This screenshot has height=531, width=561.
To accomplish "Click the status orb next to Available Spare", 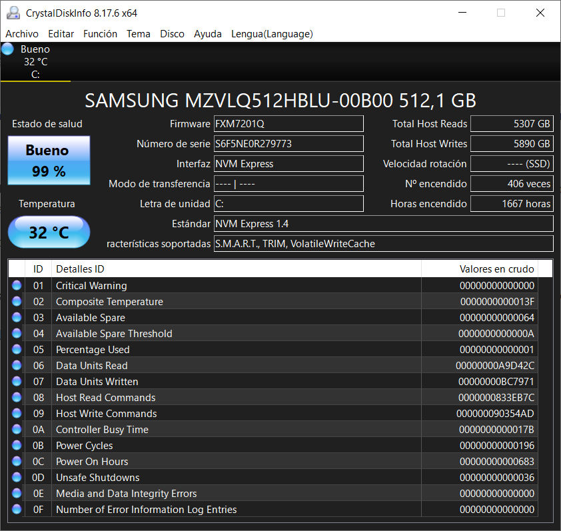I will 17,317.
